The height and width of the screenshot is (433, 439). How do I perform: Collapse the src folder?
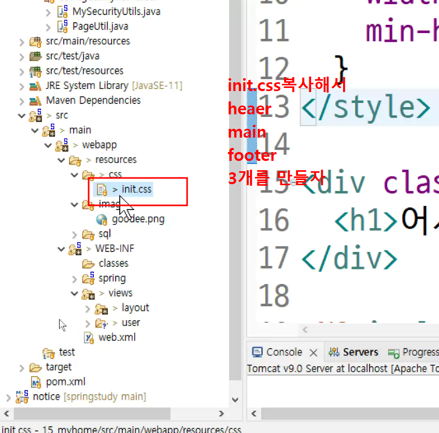tap(22, 116)
